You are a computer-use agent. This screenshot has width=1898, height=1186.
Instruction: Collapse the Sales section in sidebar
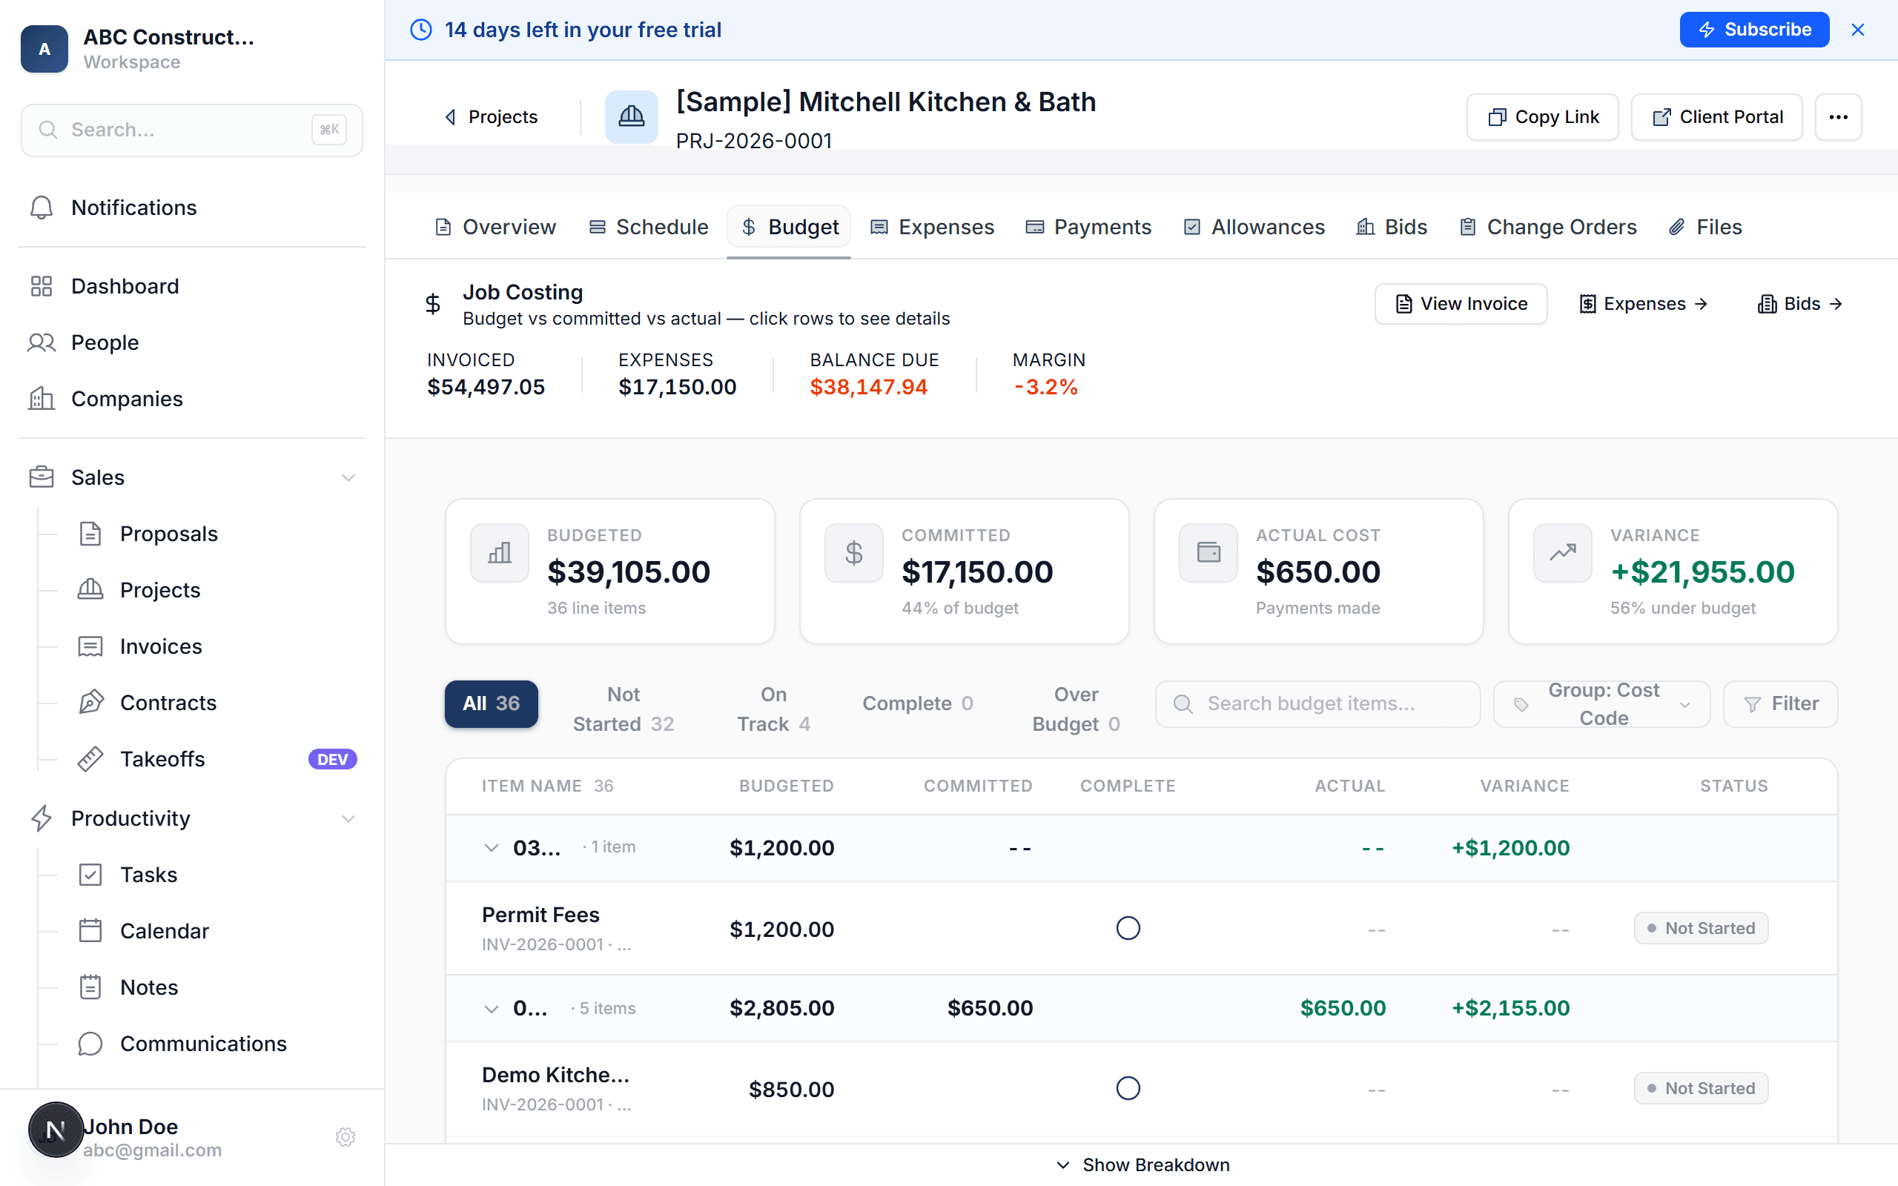pos(349,477)
